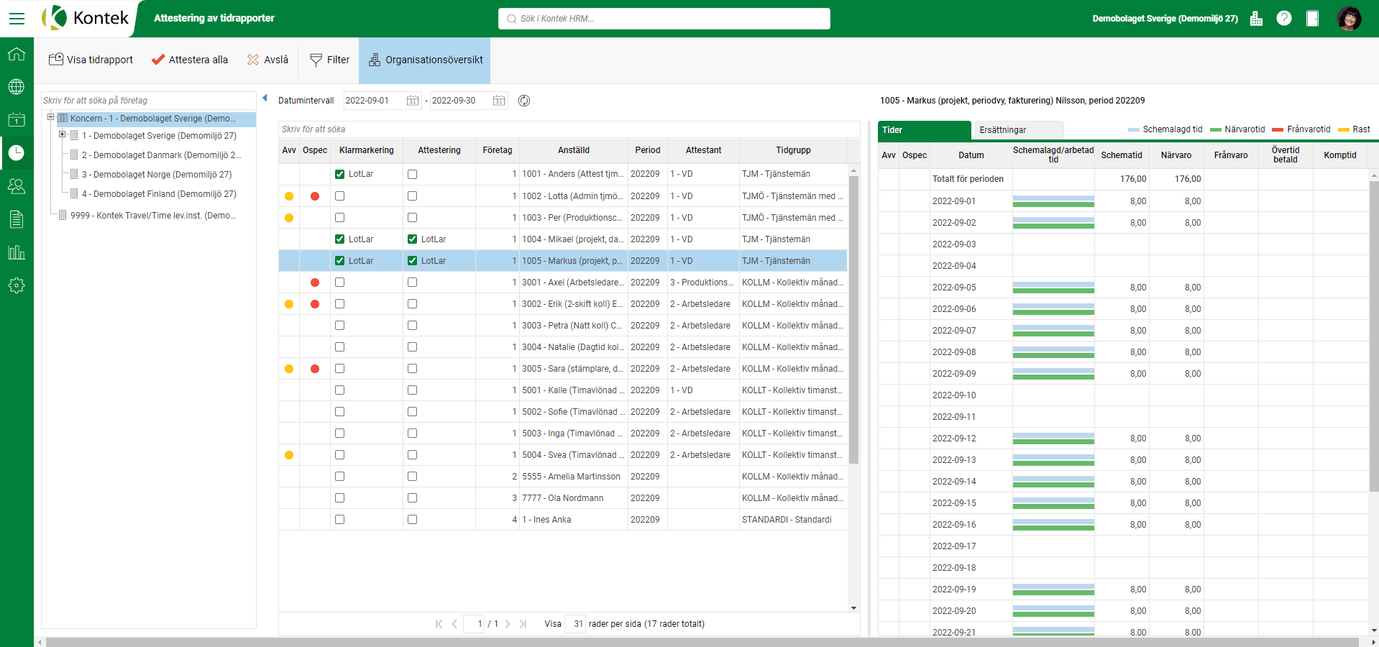The width and height of the screenshot is (1379, 647).
Task: Go to next page of table
Action: click(x=508, y=624)
